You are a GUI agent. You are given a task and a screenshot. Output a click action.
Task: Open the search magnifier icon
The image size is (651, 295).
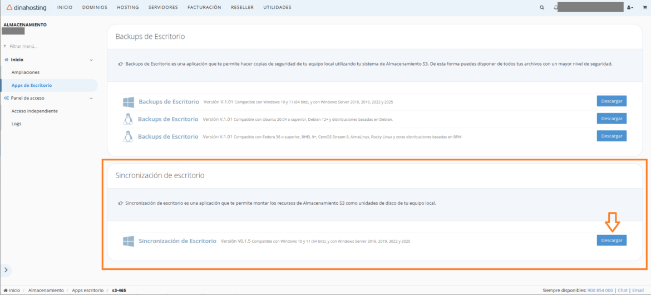542,7
